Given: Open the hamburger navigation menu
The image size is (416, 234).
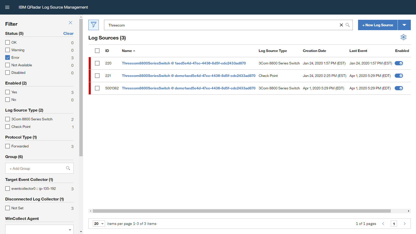Looking at the screenshot, I should (7, 7).
